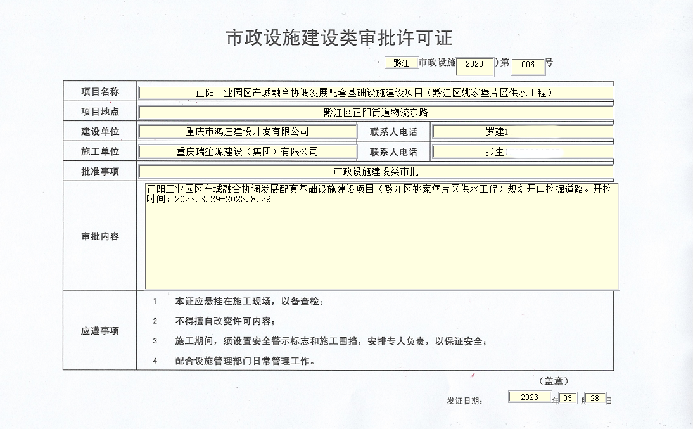Click the title 市政设施建设类审批许可证

(x=340, y=38)
